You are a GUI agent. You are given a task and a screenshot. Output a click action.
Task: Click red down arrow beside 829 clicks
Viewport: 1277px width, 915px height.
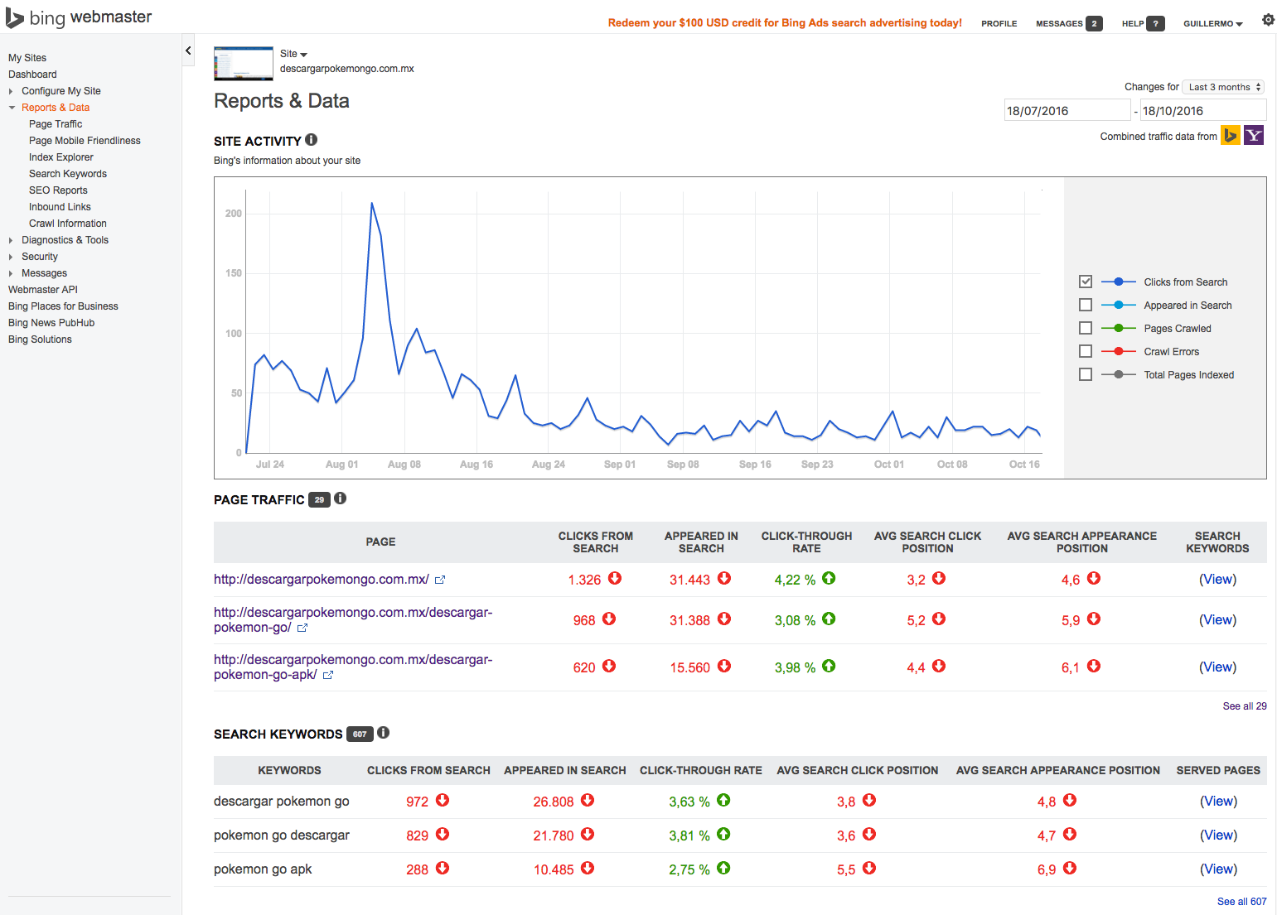pos(443,834)
